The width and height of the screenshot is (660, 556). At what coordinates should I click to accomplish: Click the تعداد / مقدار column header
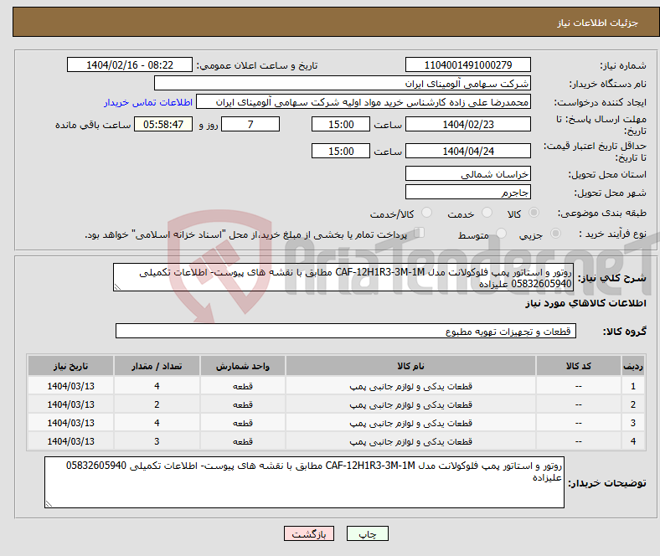[157, 366]
